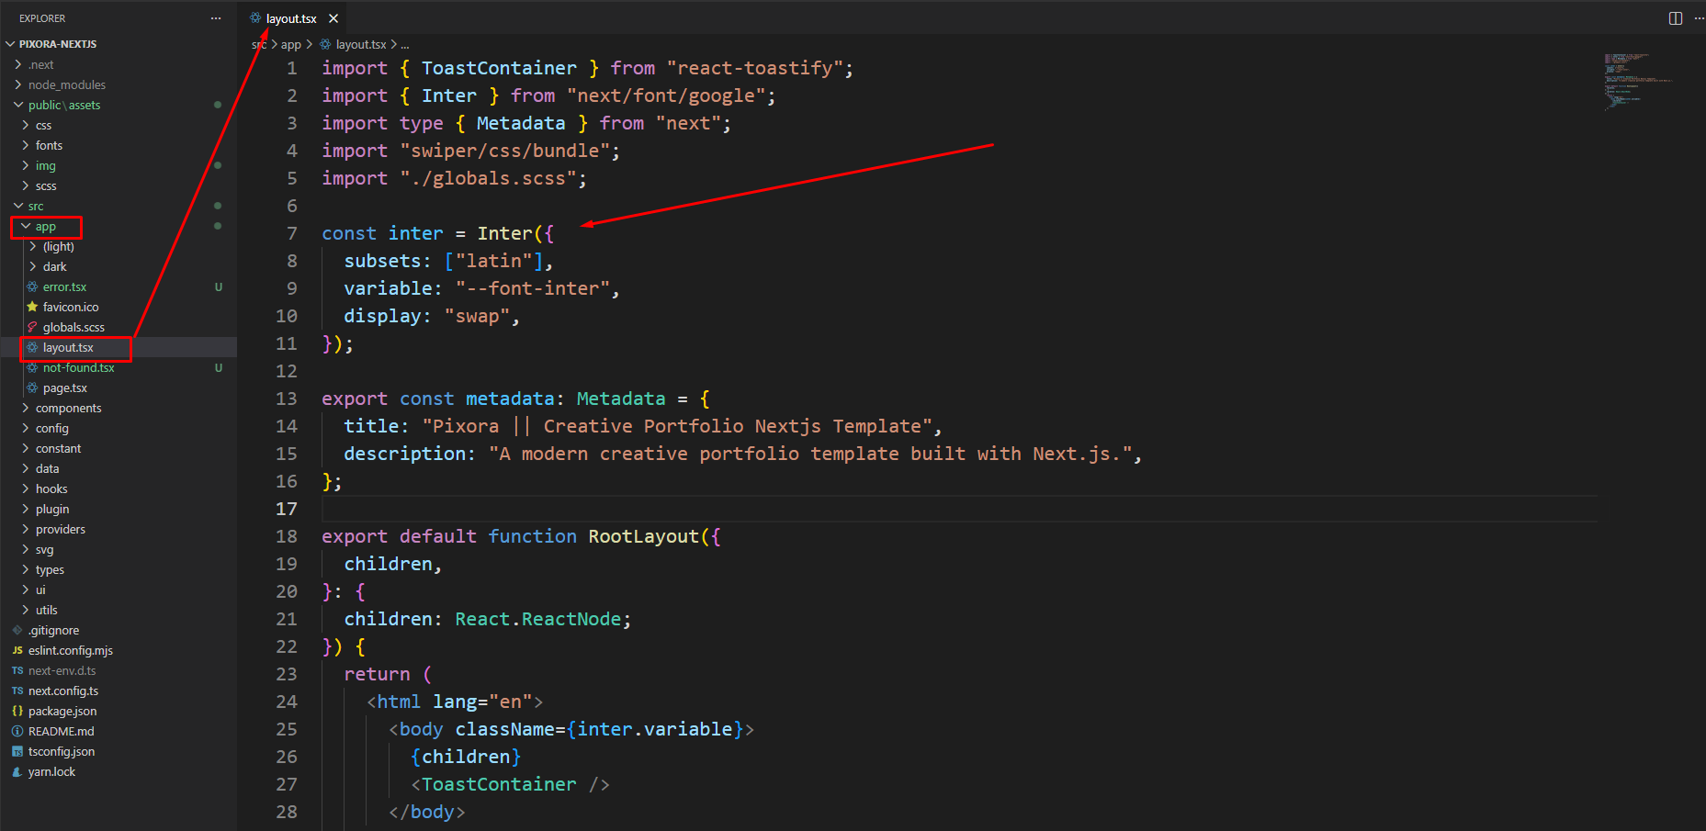Place cursor on empty line 17
Screen dimensions: 1706x831
pyautogui.click(x=960, y=509)
